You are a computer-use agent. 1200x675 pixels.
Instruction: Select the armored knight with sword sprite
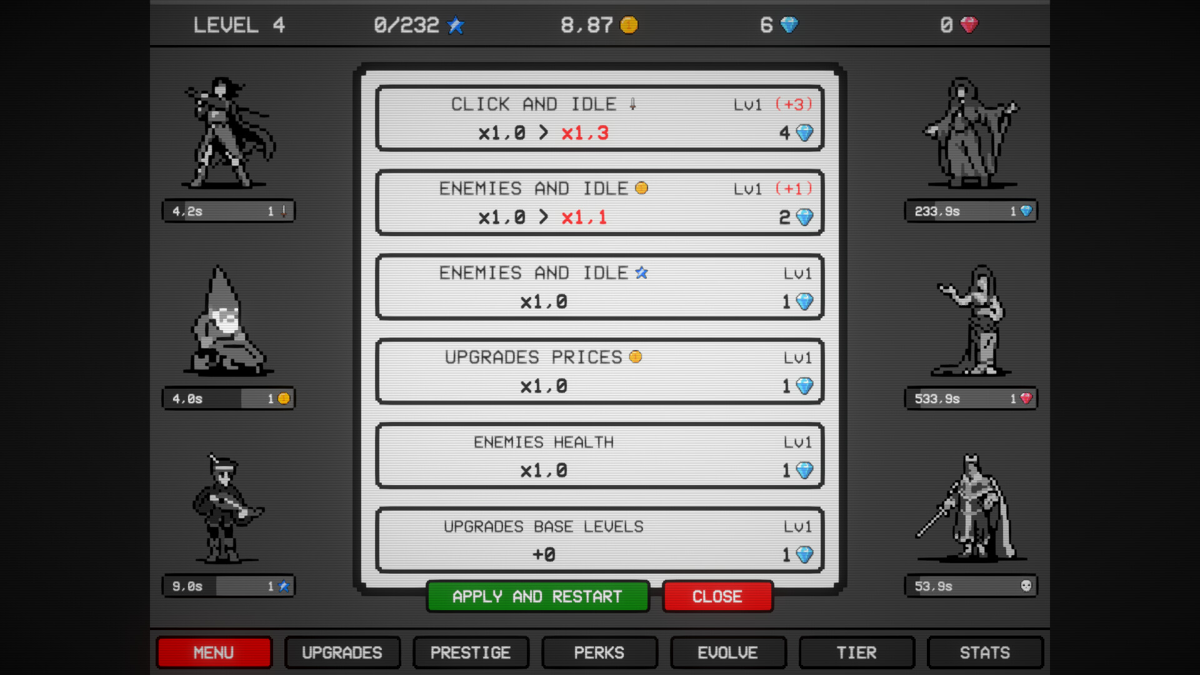pyautogui.click(x=971, y=507)
